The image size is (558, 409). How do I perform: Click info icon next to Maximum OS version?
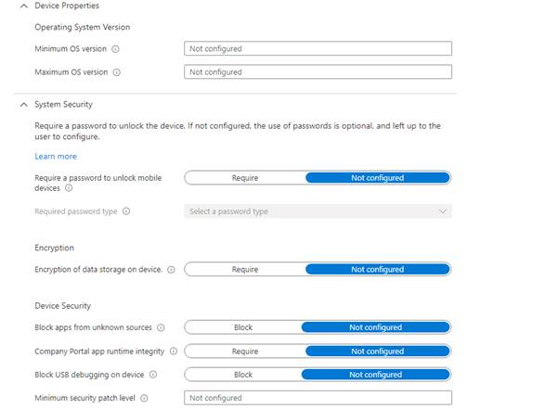117,71
